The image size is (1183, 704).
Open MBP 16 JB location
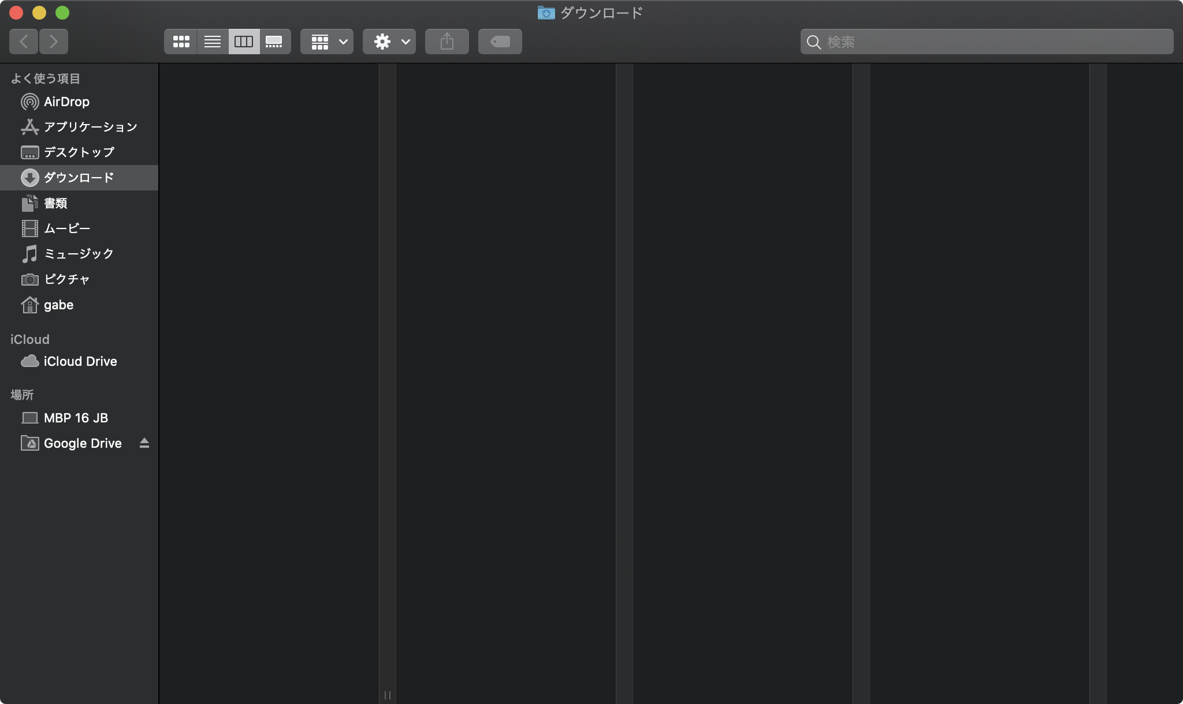click(75, 417)
